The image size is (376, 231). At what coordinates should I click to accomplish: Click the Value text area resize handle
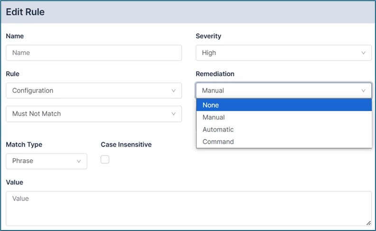pyautogui.click(x=368, y=223)
